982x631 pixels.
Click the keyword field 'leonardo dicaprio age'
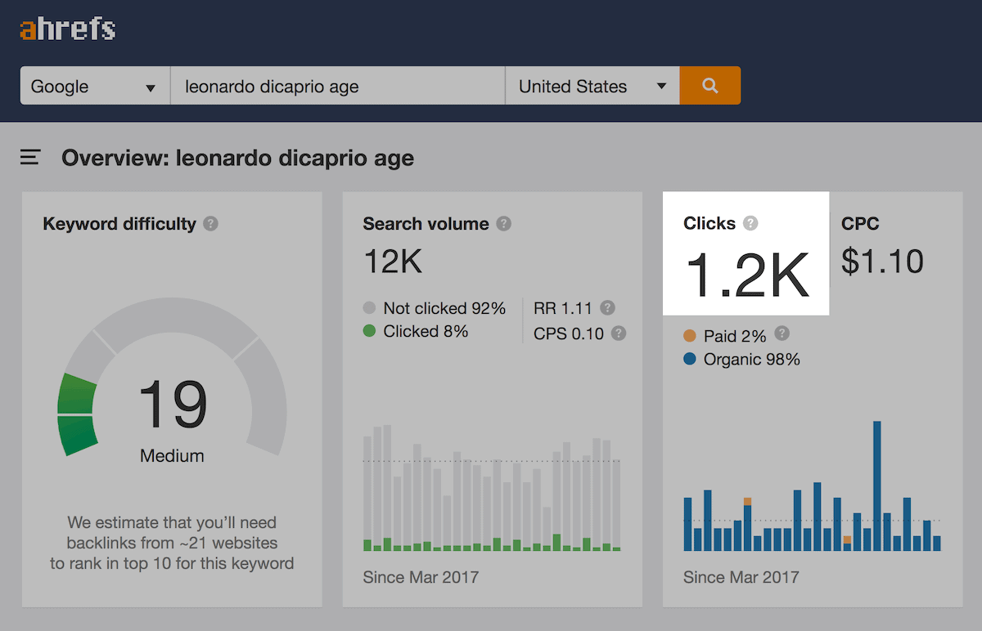pos(337,86)
